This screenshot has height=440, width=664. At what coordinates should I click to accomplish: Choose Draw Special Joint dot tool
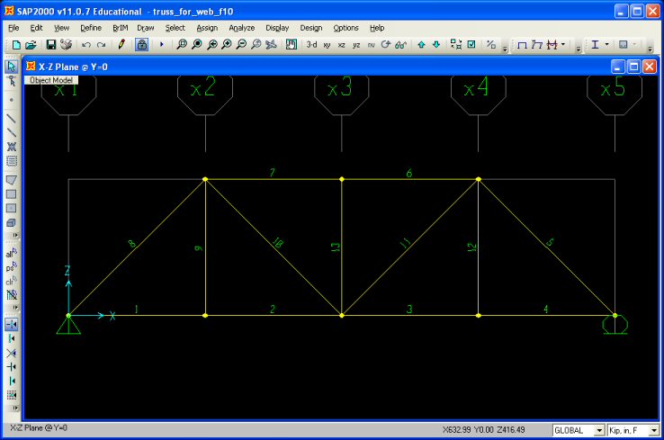[12, 100]
